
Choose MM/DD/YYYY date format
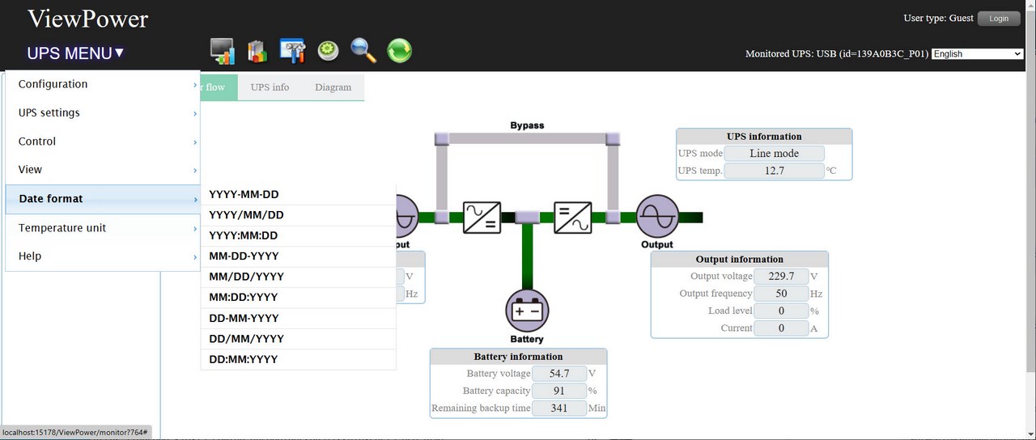[299, 277]
